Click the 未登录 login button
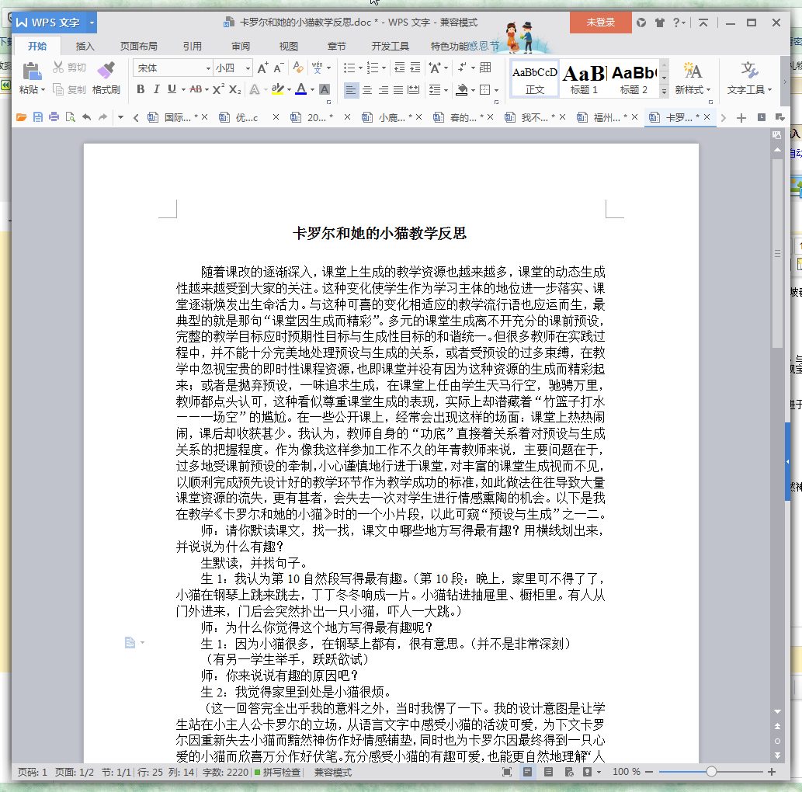The height and width of the screenshot is (792, 802). 600,23
